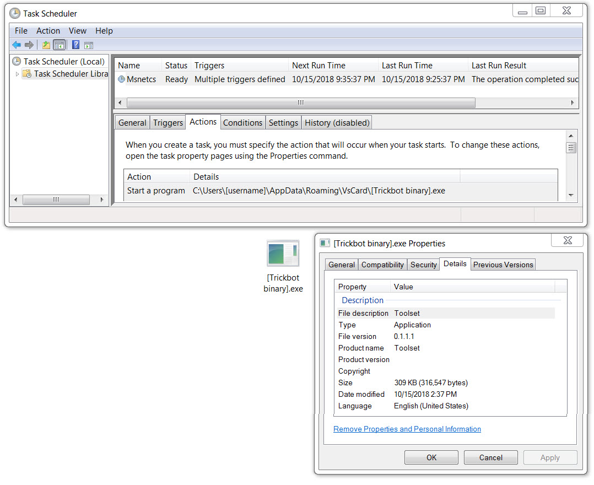
Task: Click the forward arrow toolbar icon
Action: [29, 45]
